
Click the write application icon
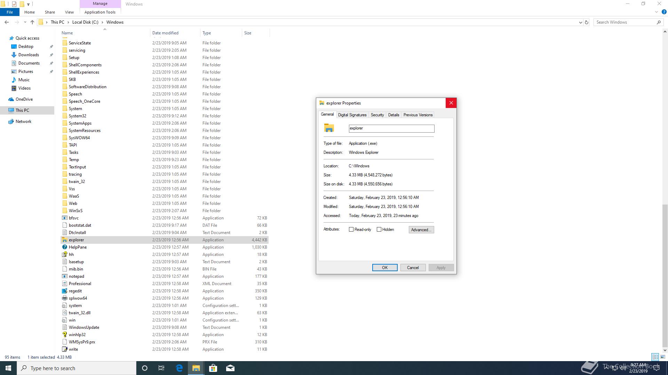(64, 349)
